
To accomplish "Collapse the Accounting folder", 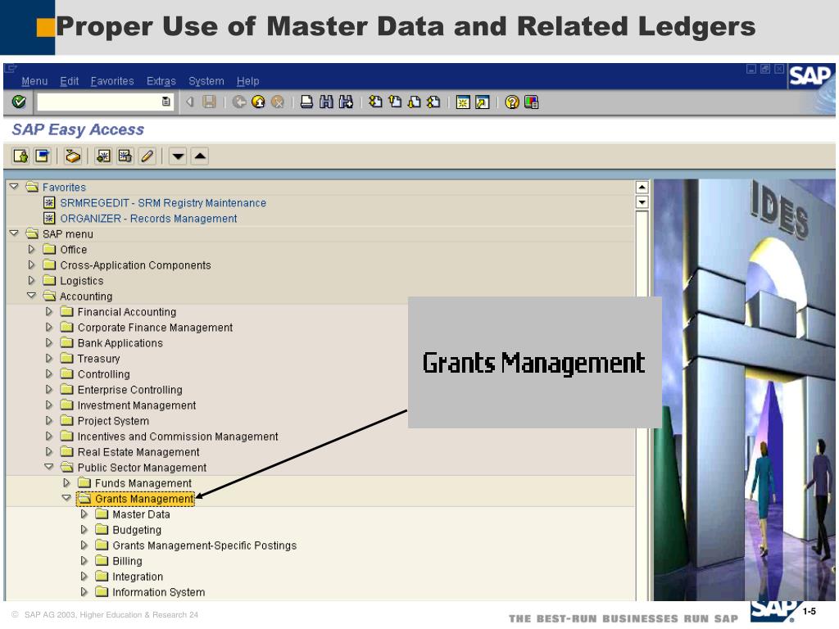I will [31, 295].
